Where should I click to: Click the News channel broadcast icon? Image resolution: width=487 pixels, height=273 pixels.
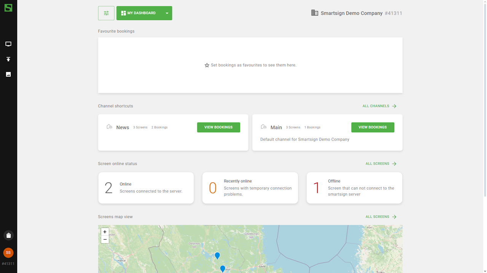[110, 127]
